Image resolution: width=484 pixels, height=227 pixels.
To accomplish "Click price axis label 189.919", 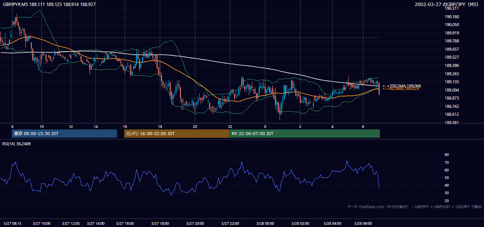I will click(x=451, y=33).
